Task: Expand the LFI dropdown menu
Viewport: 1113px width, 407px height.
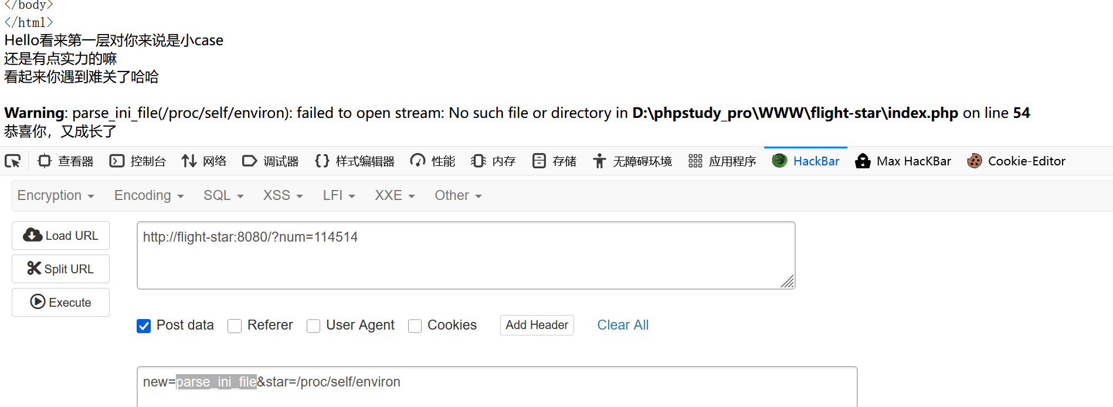Action: [339, 195]
